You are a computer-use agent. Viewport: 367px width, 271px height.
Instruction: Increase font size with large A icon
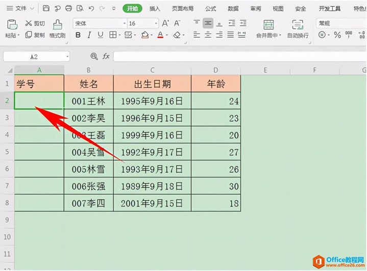tap(165, 23)
